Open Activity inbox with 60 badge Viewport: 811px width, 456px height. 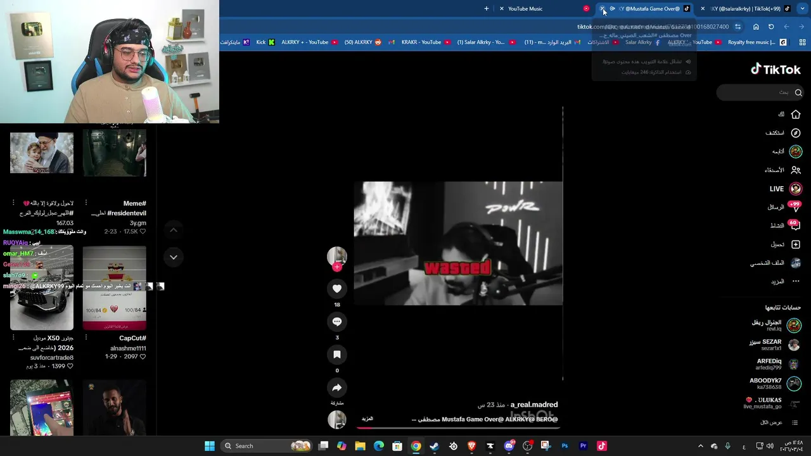pos(795,225)
